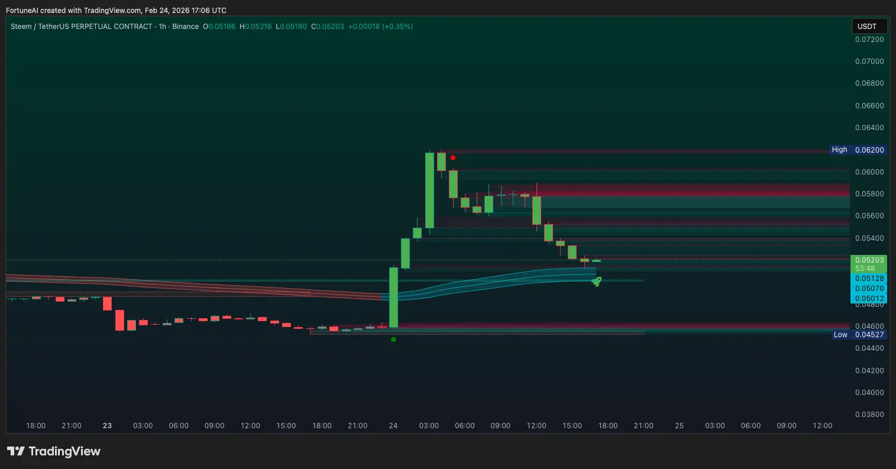The image size is (896, 469).
Task: Click the low value 0.05180 in the header
Action: pos(293,27)
